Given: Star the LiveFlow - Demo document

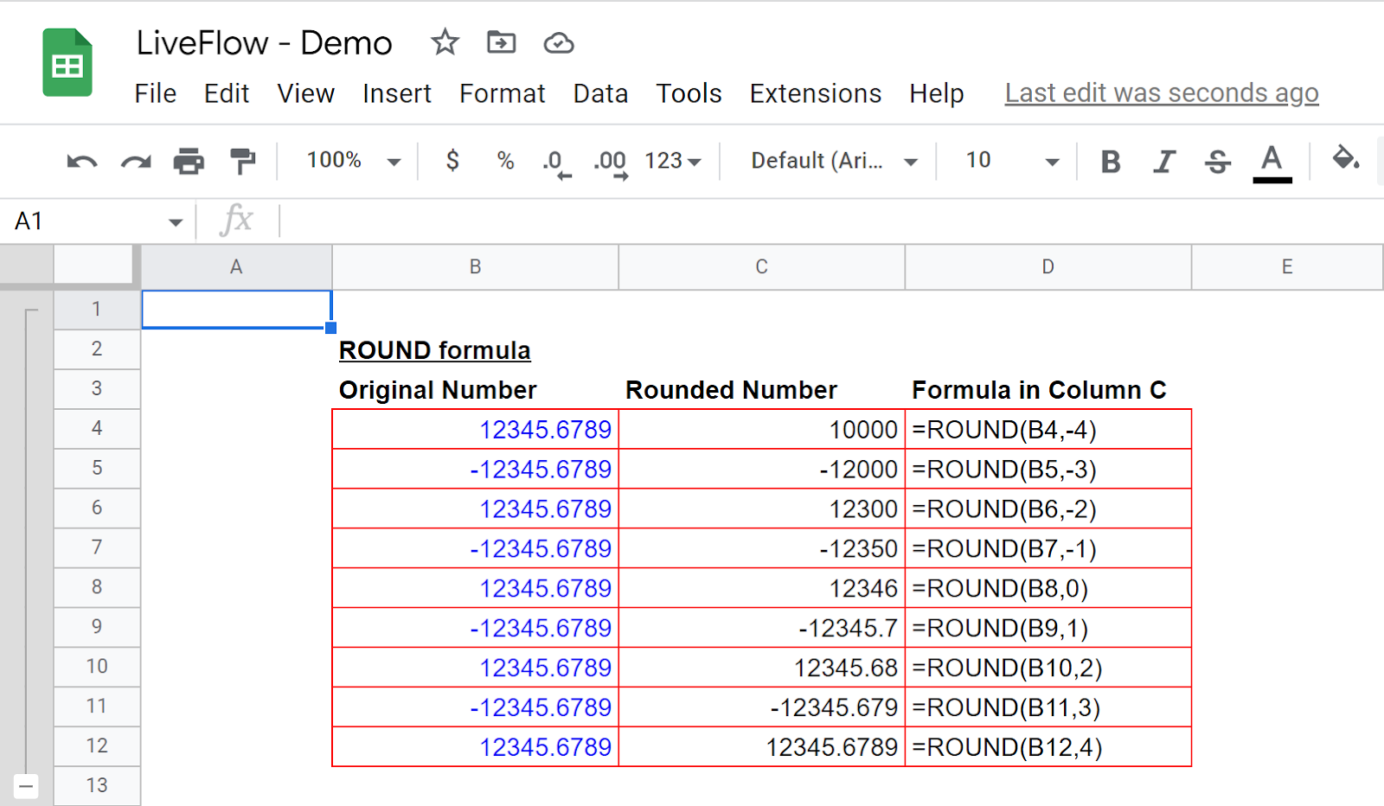Looking at the screenshot, I should (x=445, y=42).
